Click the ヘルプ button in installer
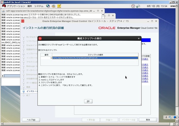The width and height of the screenshot is (179, 126). [x=31, y=120]
